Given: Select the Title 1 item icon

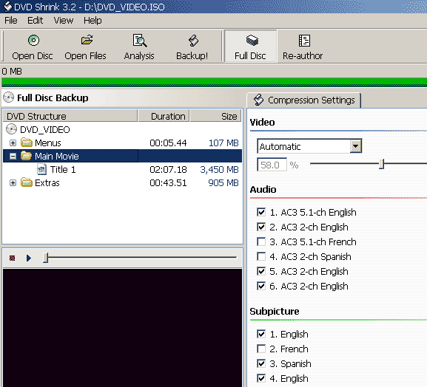Looking at the screenshot, I should (41, 169).
